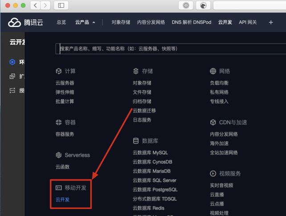This screenshot has height=216, width=286.
Task: Open the 归档存储 product link
Action: [142, 101]
